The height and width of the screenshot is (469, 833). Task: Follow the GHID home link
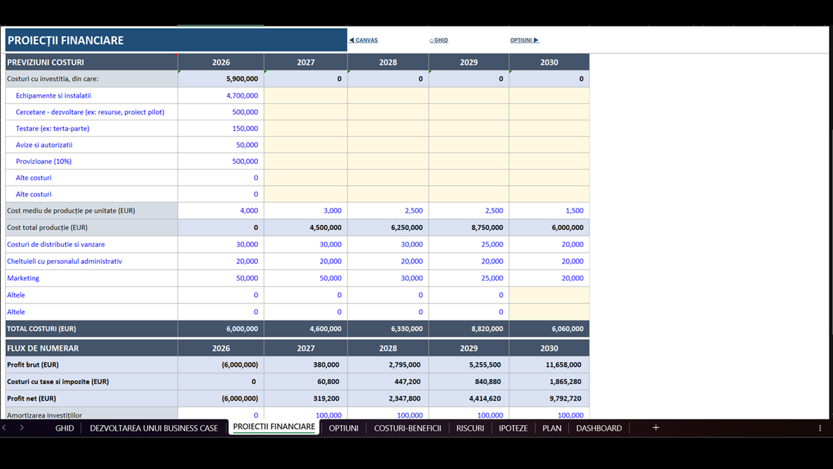pos(439,40)
